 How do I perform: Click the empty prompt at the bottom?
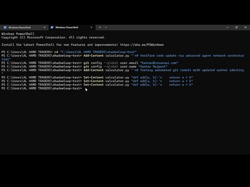[x=41, y=88]
